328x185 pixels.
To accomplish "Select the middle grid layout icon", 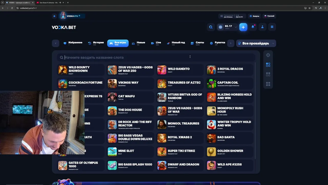I will pos(268,74).
